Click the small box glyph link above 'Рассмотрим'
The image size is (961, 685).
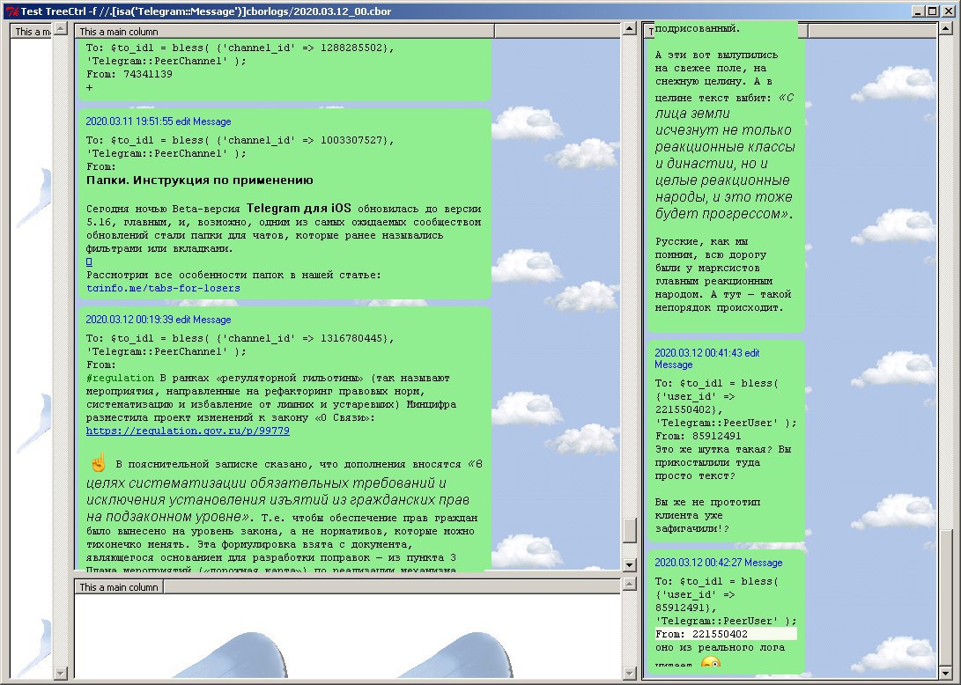[89, 261]
